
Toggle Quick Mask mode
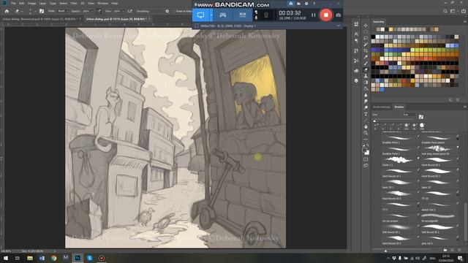[366, 159]
